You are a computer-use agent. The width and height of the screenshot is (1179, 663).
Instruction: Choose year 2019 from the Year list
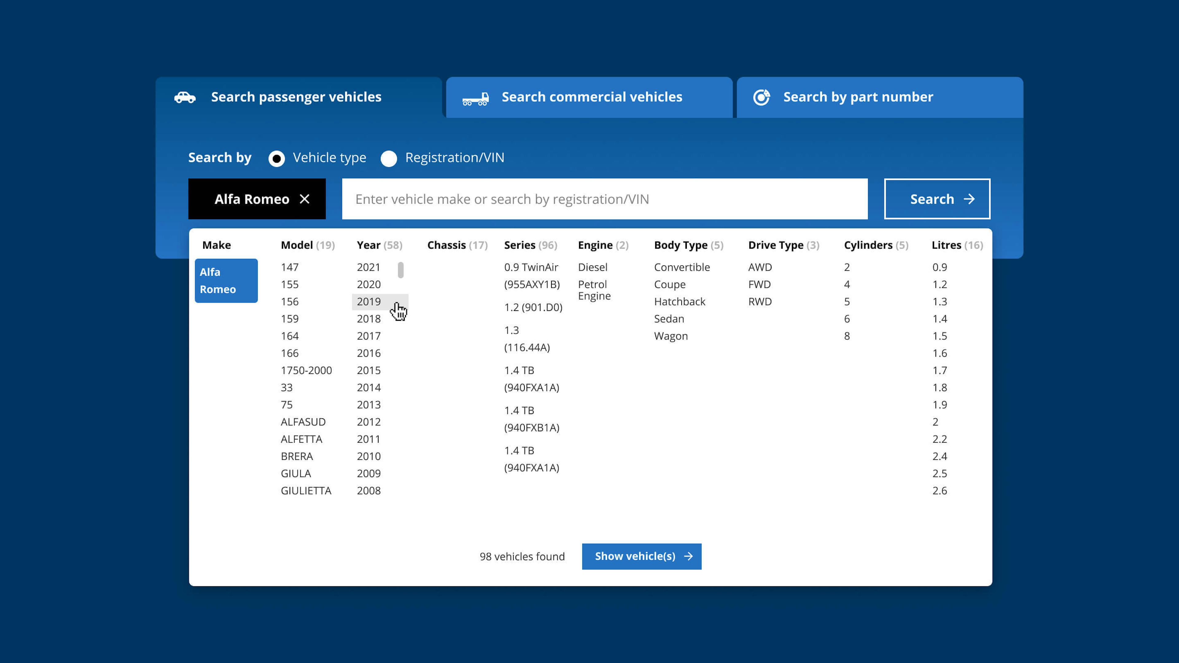tap(369, 301)
